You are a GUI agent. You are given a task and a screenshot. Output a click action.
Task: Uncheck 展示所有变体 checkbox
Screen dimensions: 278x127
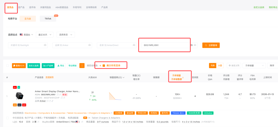pos(104,66)
